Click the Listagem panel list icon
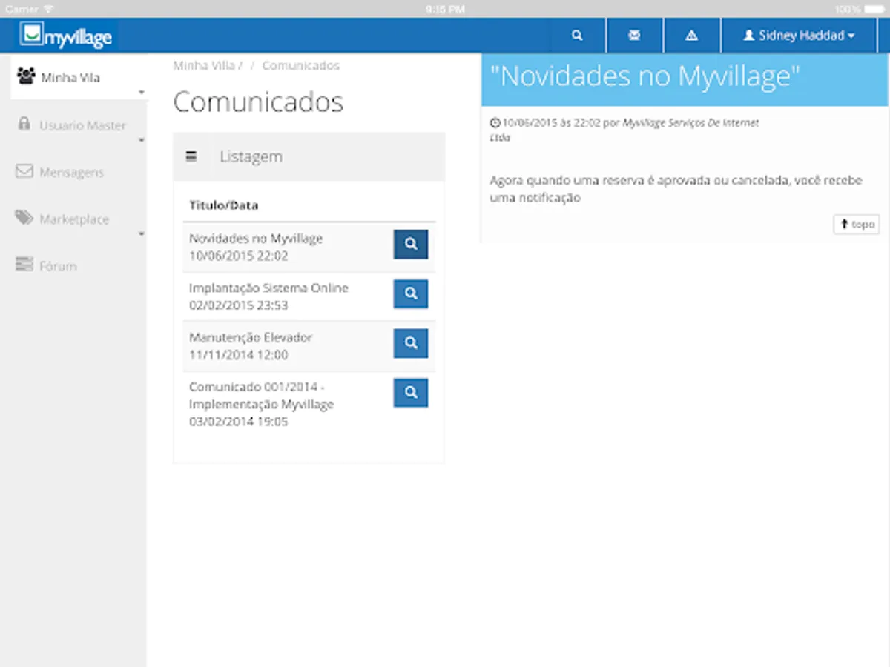The width and height of the screenshot is (890, 667). click(x=191, y=156)
